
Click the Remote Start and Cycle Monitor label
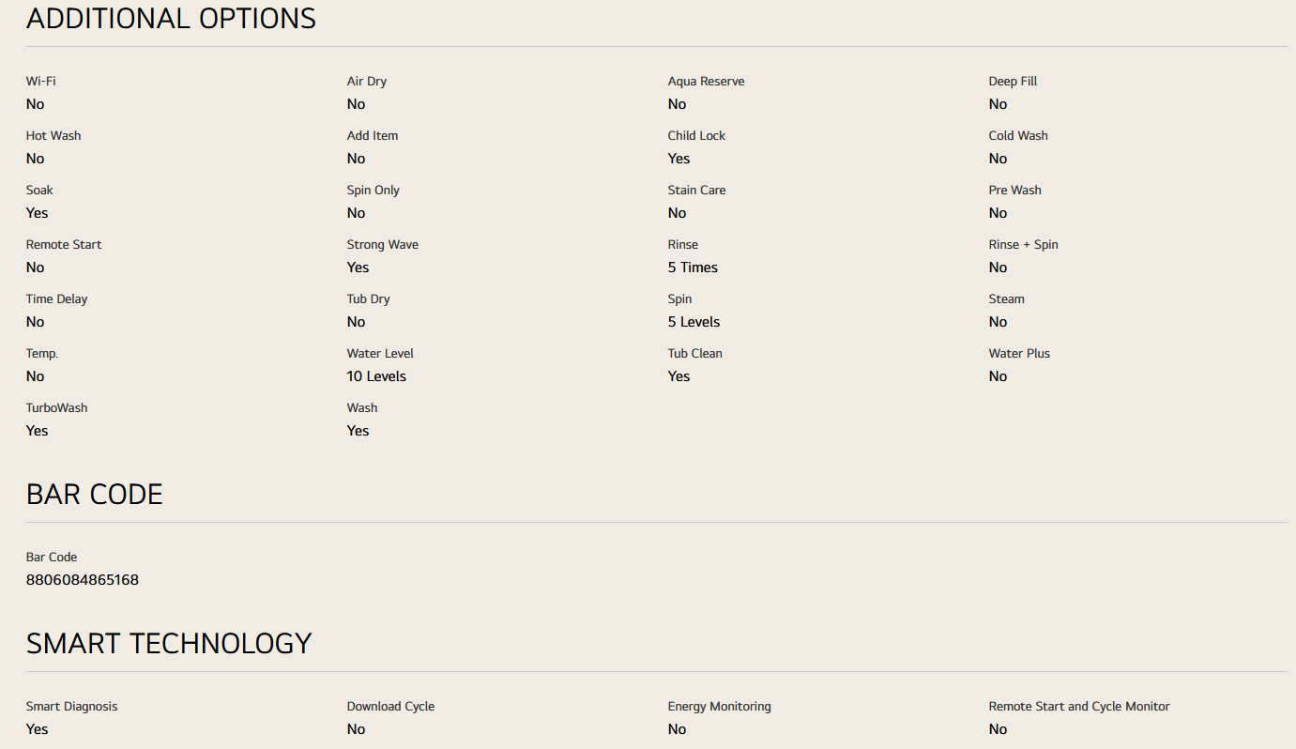click(1079, 707)
